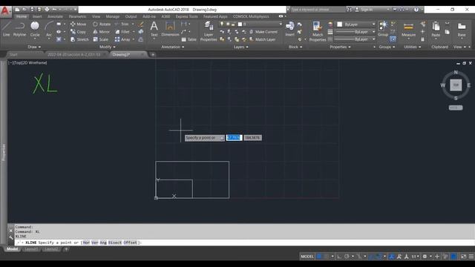Click the Bisect option in command line

(x=115, y=243)
